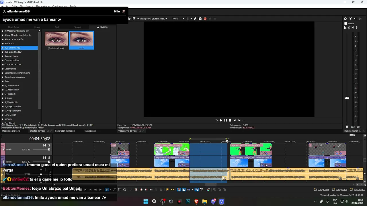The image size is (367, 206).
Task: Stop preview playback
Action: [x=230, y=120]
